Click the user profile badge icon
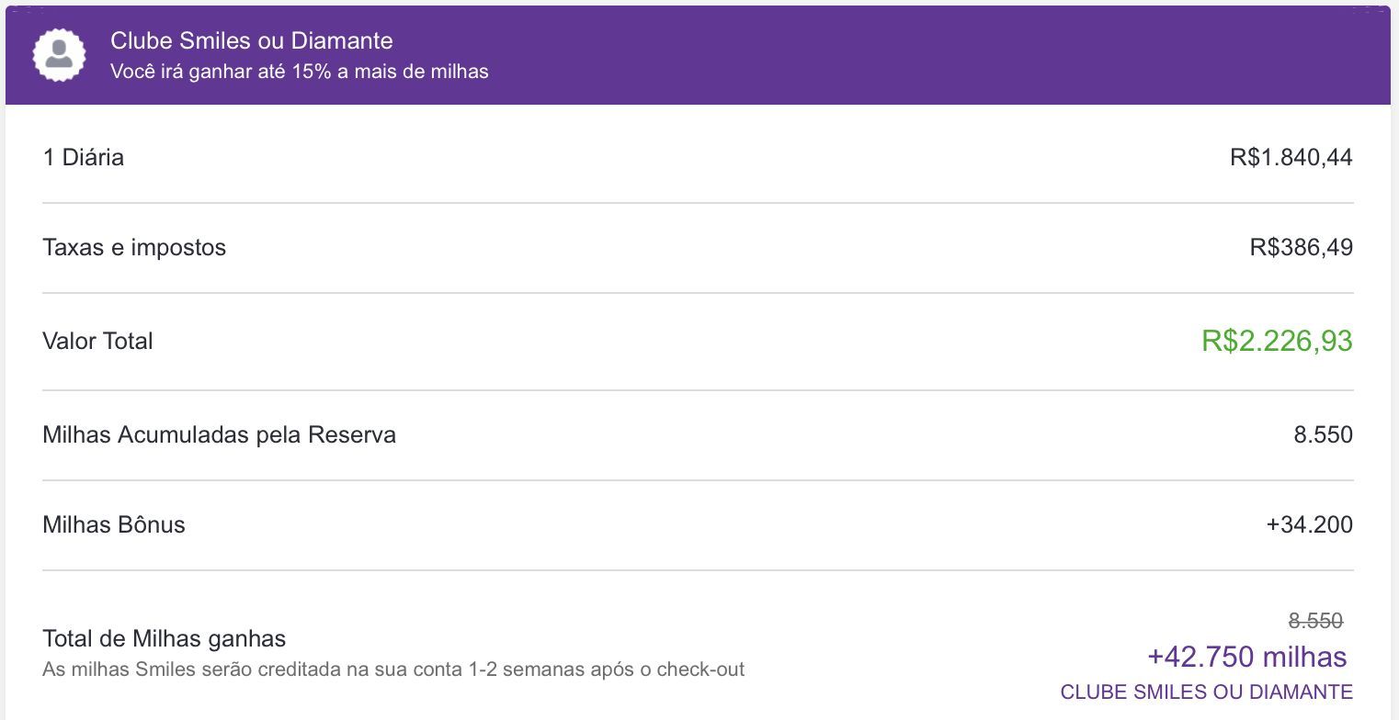The width and height of the screenshot is (1399, 720). click(x=60, y=54)
